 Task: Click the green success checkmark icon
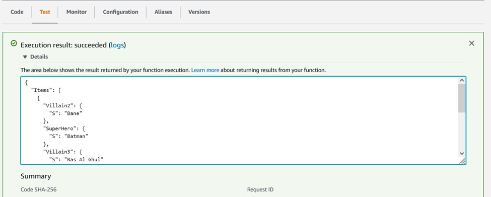click(14, 43)
